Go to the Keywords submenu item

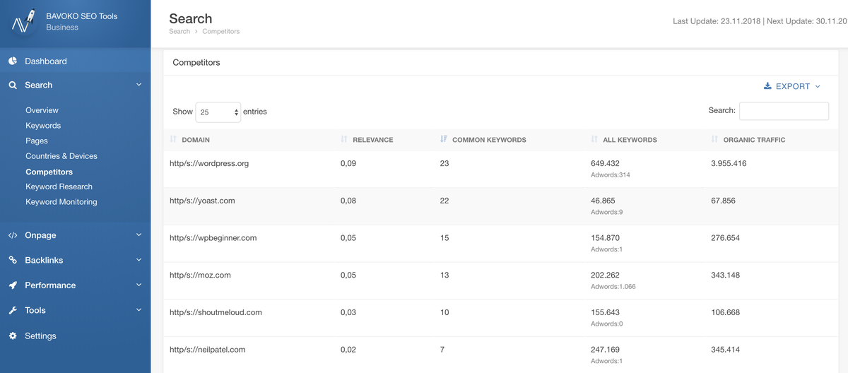(43, 126)
